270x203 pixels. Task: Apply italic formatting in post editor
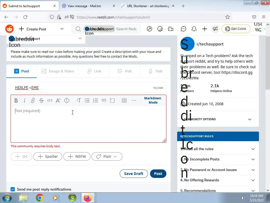click(x=25, y=100)
